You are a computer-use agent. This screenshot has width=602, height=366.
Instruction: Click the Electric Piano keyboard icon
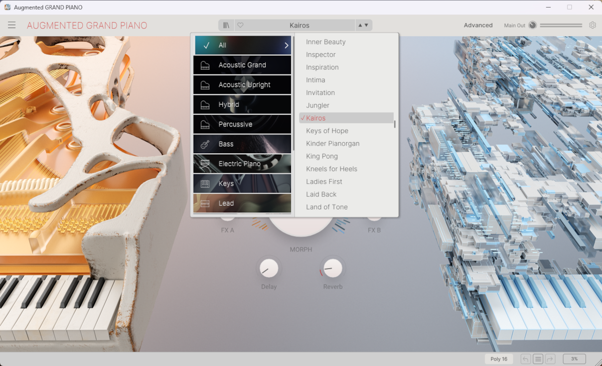pyautogui.click(x=205, y=164)
